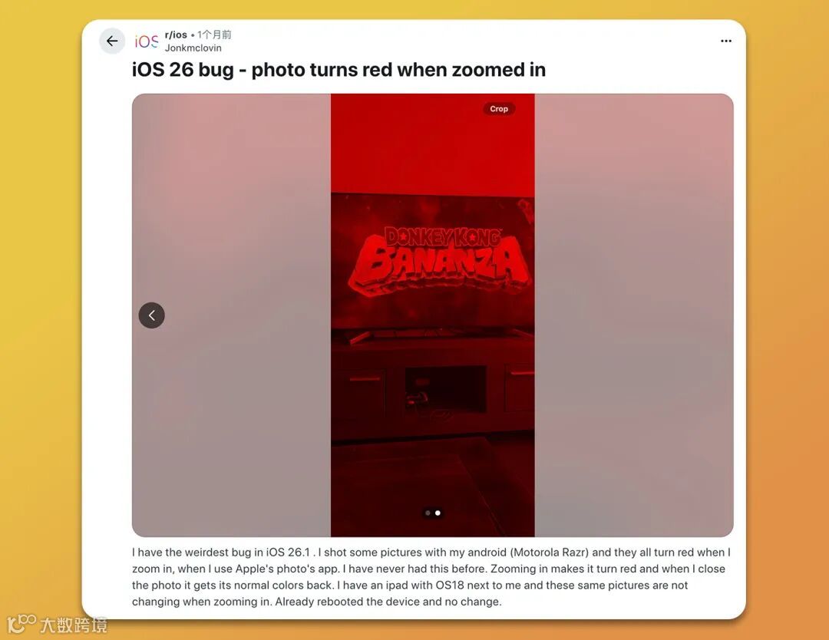Select the second carousel dot indicator
This screenshot has width=829, height=640.
[x=438, y=513]
